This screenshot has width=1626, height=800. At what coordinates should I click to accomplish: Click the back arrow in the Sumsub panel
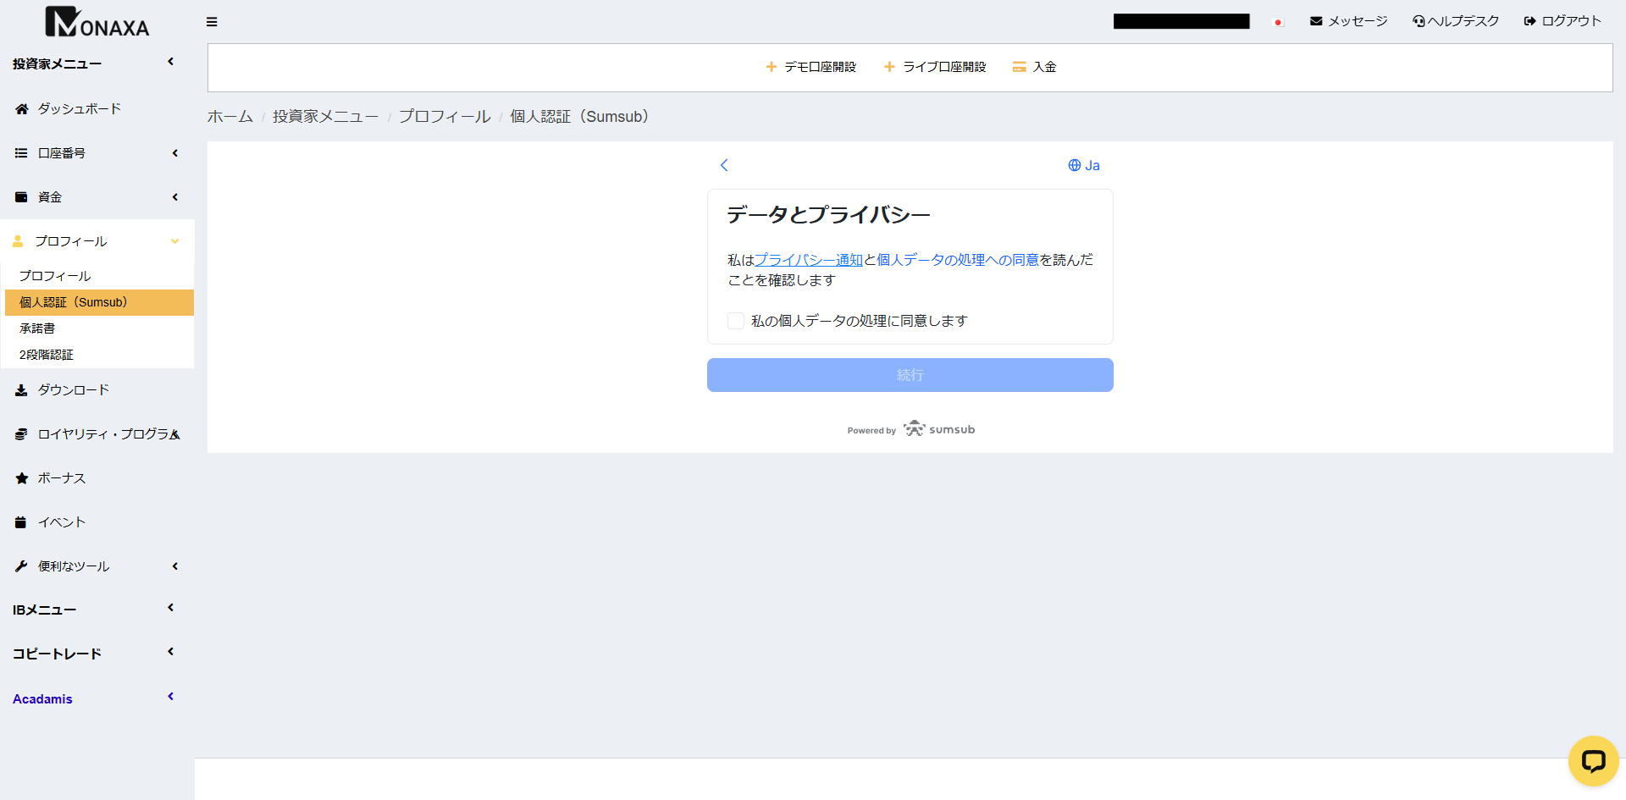[724, 165]
